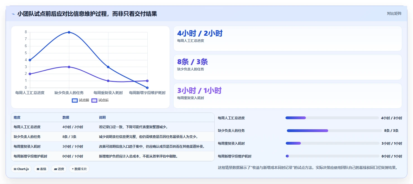Viewport: 413px width, 184px height.
Task: Click the 说明 column header
Action: 102,118
